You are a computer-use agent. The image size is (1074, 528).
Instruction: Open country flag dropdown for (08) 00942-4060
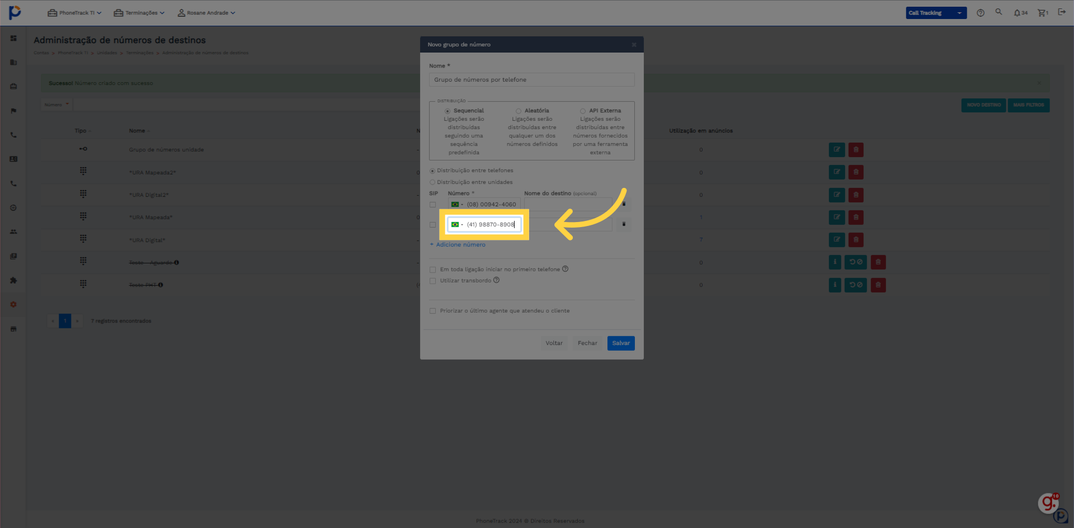[457, 205]
